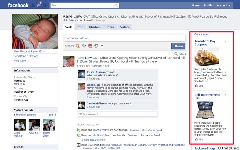Click the Facebook logo
Viewport: 240px width, 150px height.
(18, 5)
